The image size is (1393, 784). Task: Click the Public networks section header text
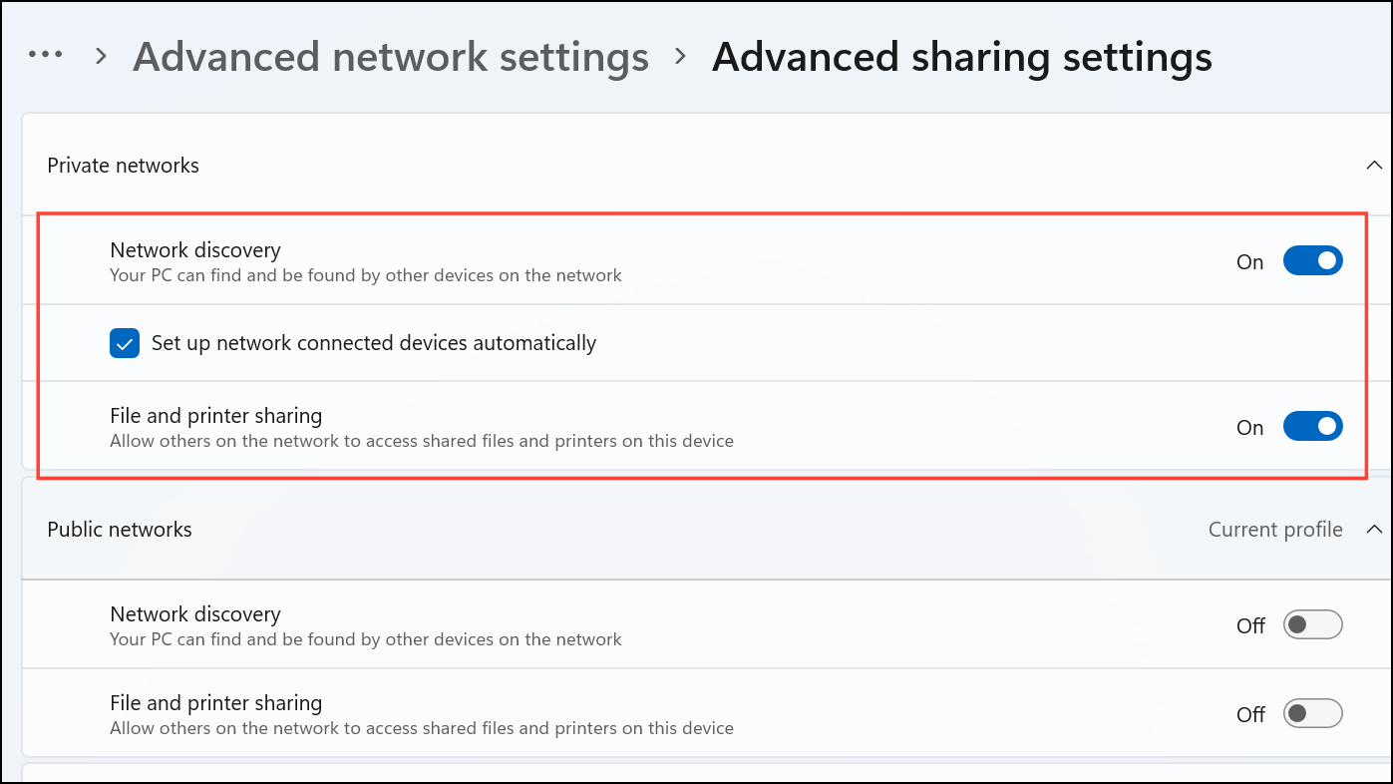coord(120,530)
